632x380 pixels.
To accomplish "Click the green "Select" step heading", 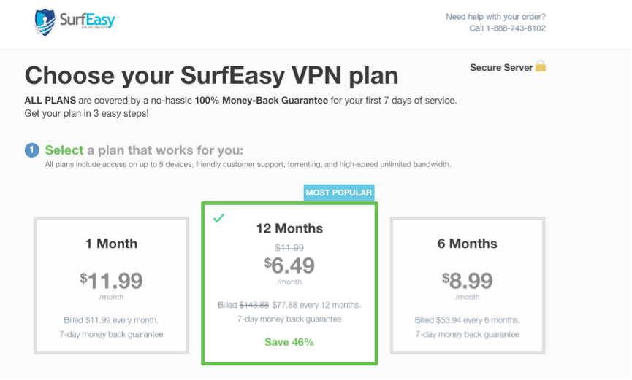I will coord(64,150).
